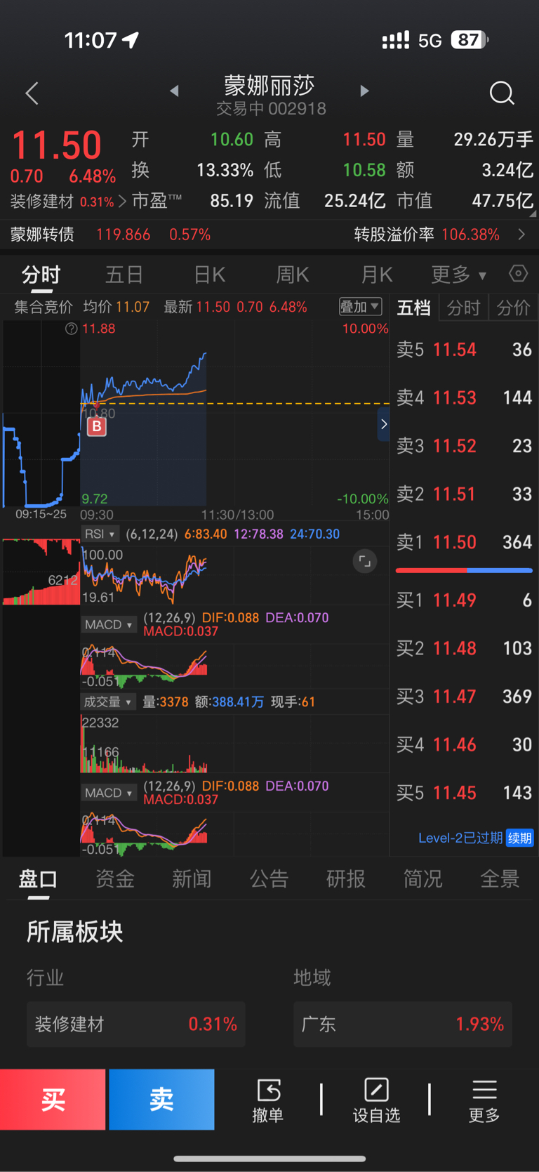The width and height of the screenshot is (539, 1172).
Task: Select the 分时 tab in order panel
Action: [x=463, y=308]
